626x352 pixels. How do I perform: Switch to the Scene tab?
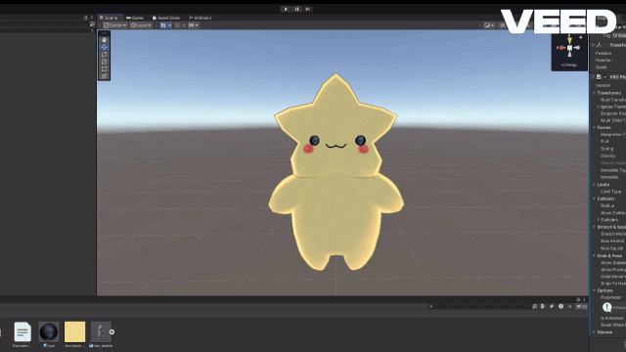[109, 18]
